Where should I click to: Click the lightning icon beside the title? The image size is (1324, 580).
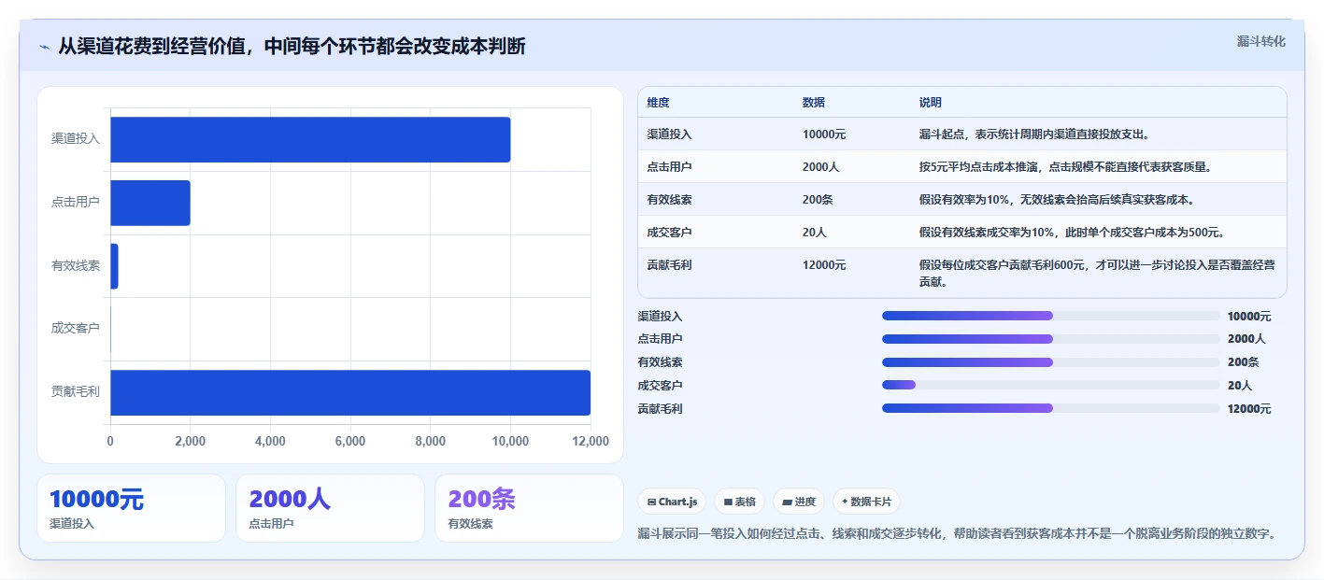(x=45, y=47)
